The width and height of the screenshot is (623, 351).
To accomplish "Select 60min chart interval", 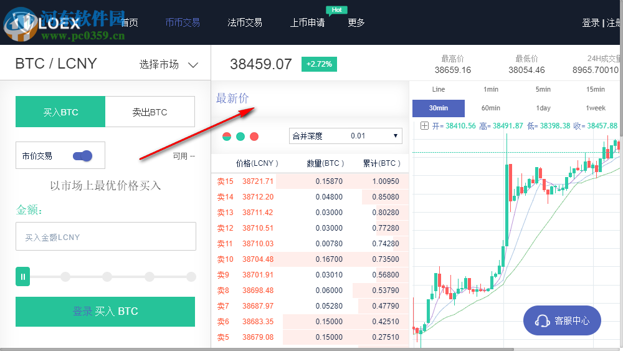I will pyautogui.click(x=491, y=108).
